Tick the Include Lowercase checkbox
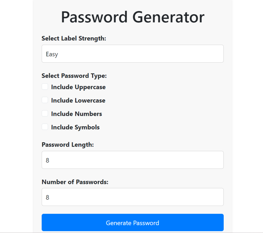The width and height of the screenshot is (263, 233). coord(45,100)
